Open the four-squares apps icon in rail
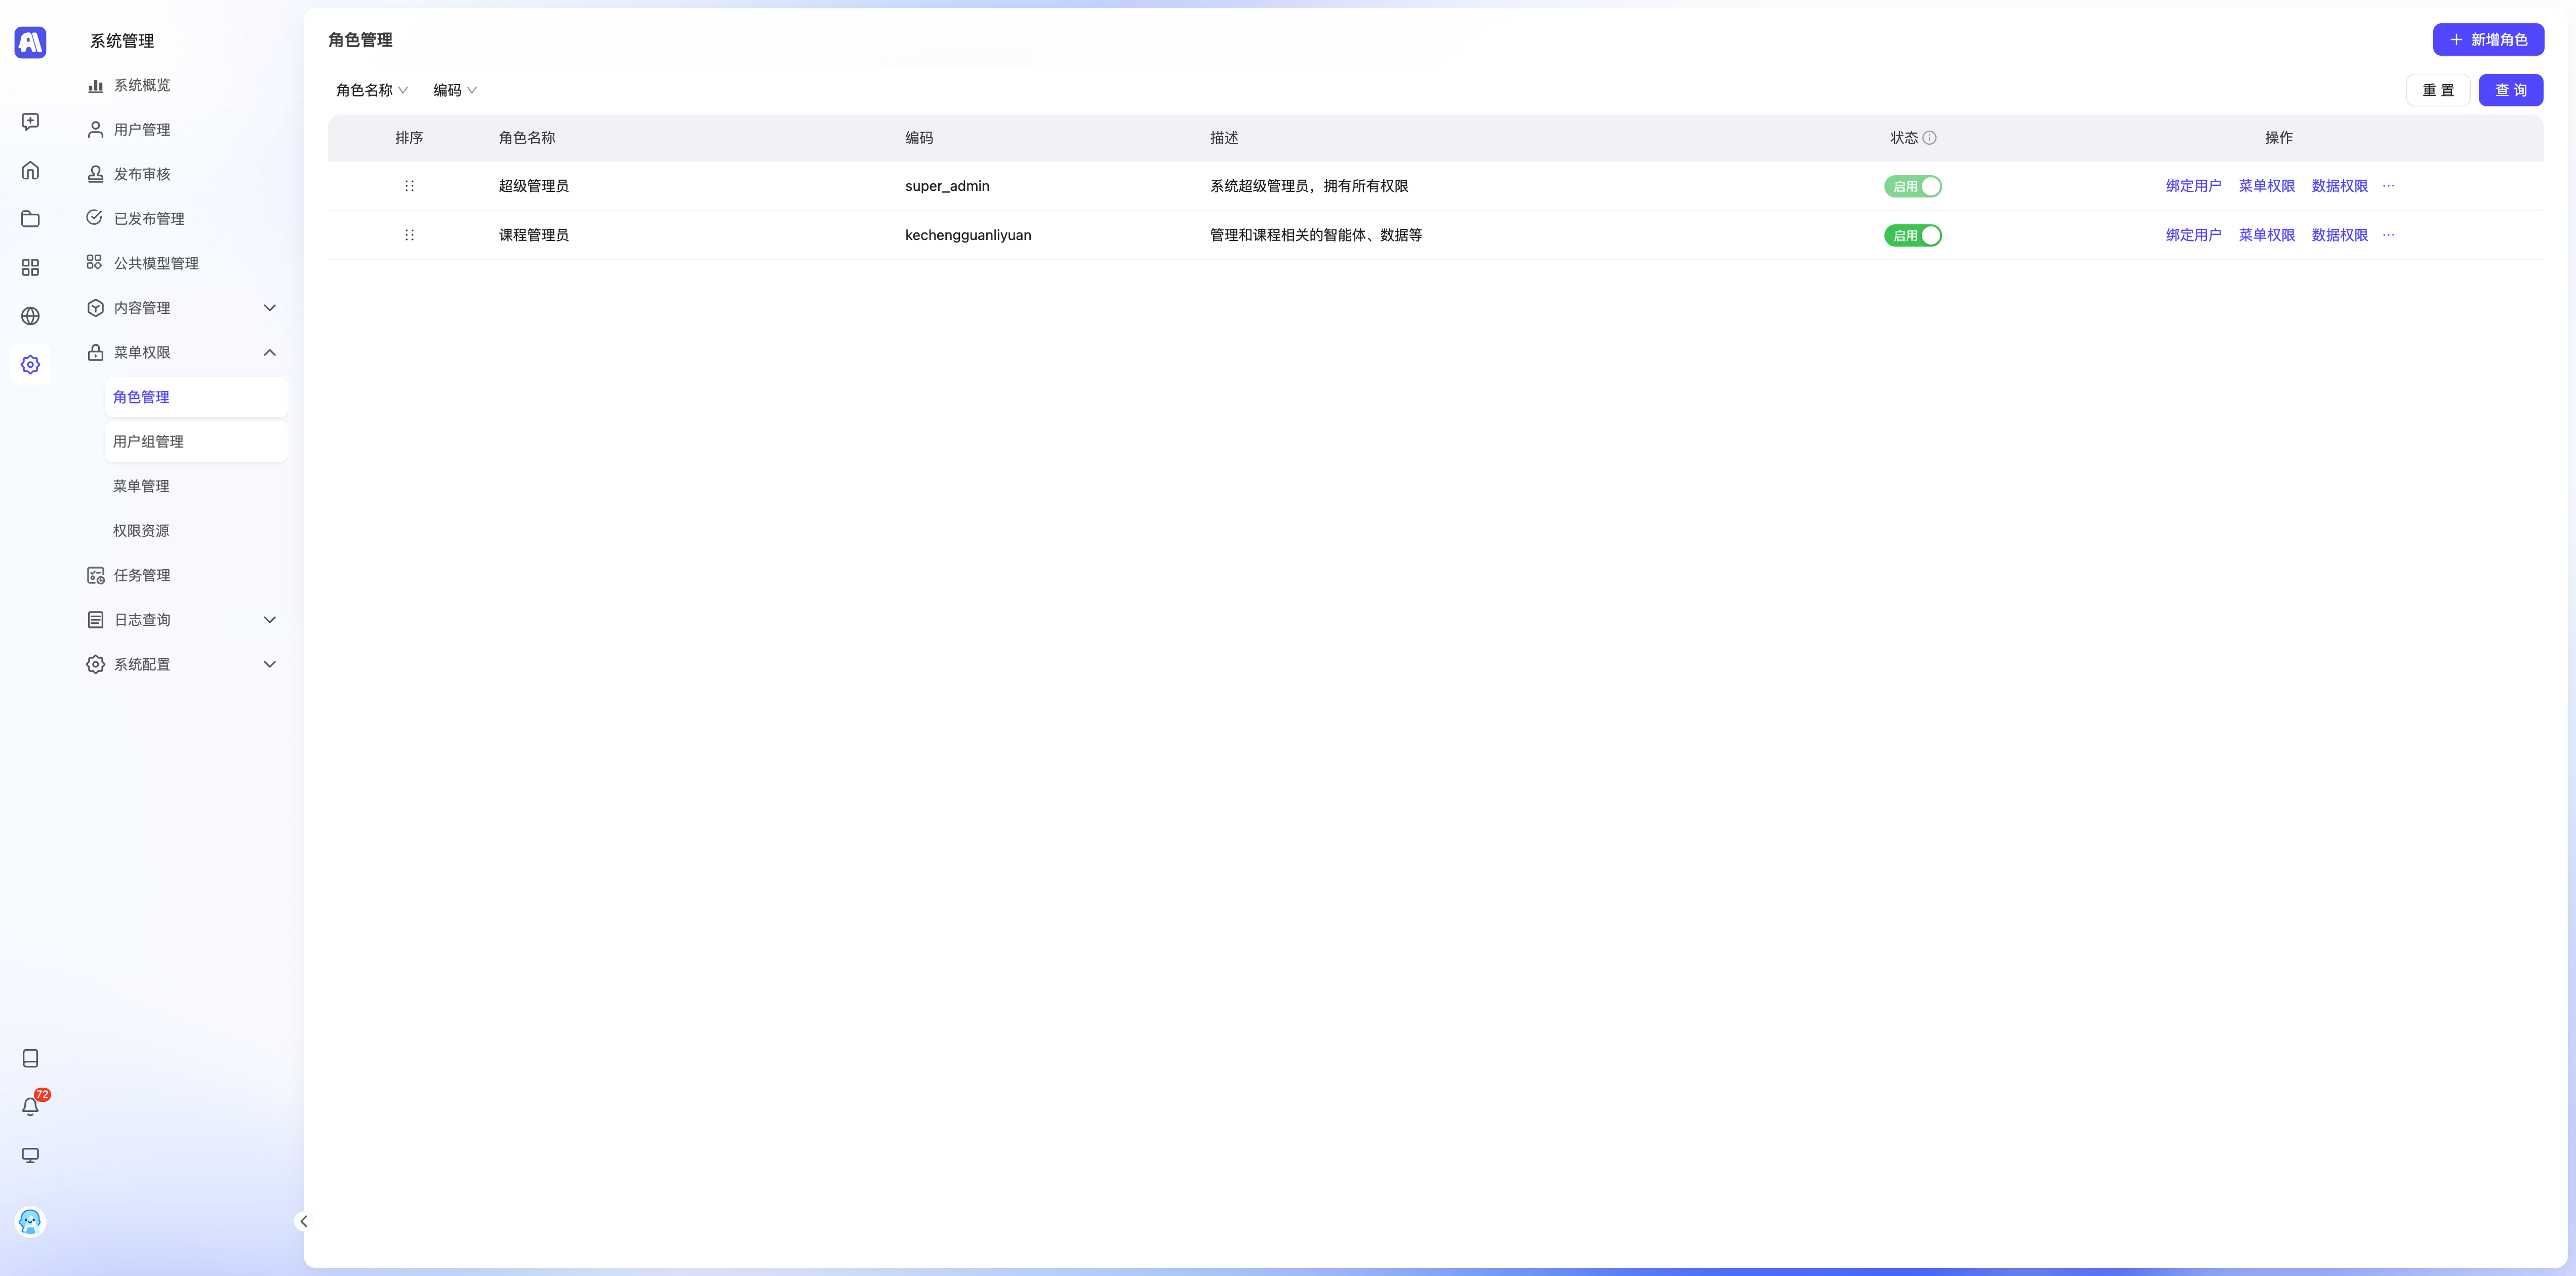The image size is (2576, 1276). 30,267
